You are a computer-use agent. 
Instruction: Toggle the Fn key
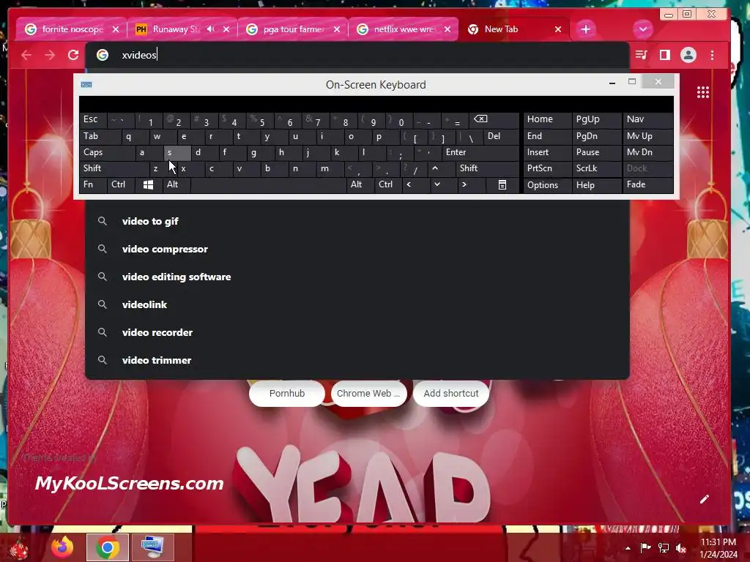[93, 184]
